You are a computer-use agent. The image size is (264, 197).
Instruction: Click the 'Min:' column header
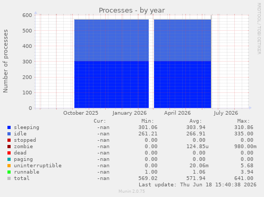148,121
